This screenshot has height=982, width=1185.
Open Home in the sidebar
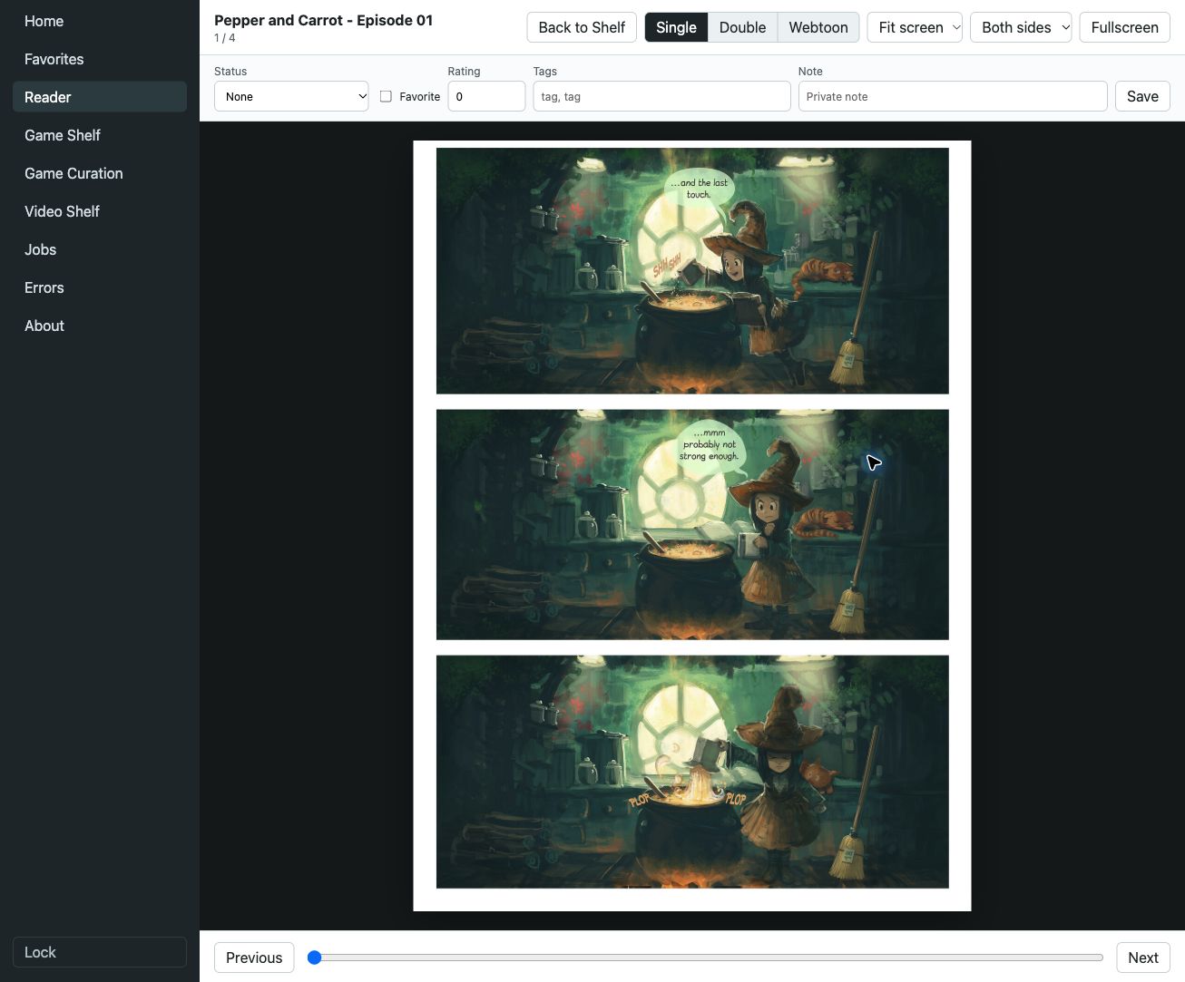(100, 21)
